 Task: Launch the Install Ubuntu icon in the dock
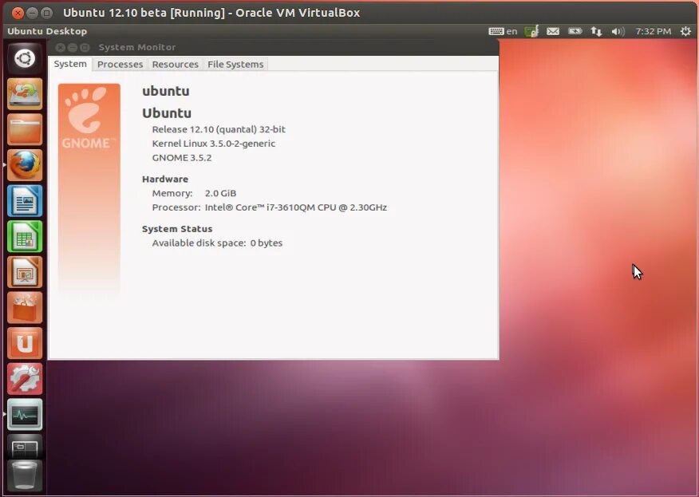[x=25, y=93]
